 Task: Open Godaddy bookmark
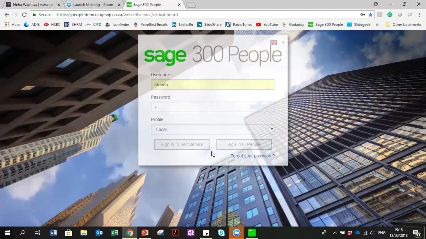[293, 25]
